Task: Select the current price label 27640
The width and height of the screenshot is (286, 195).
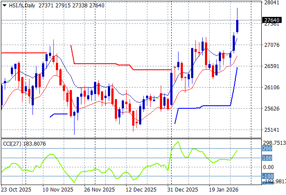Action: pyautogui.click(x=272, y=20)
